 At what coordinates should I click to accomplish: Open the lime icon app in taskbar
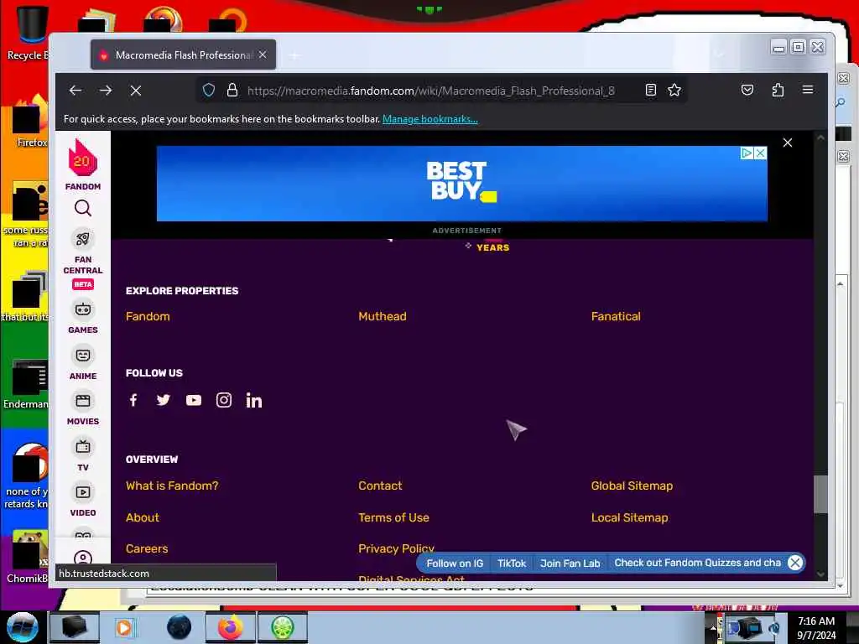(x=282, y=627)
